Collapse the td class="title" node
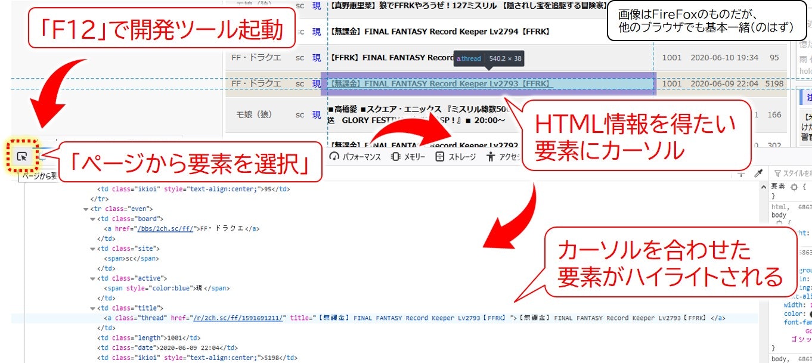This screenshot has width=812, height=363. click(x=92, y=308)
